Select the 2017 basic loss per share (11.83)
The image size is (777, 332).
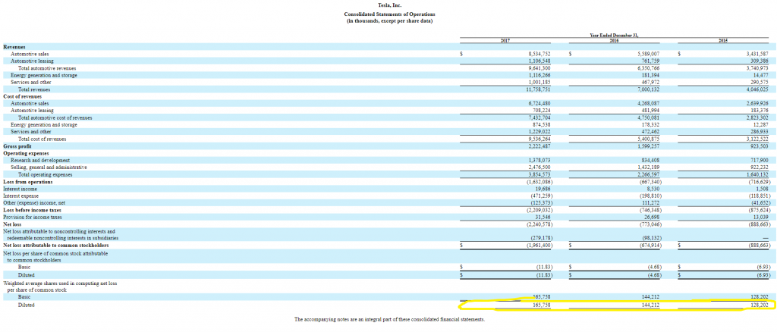pyautogui.click(x=545, y=267)
